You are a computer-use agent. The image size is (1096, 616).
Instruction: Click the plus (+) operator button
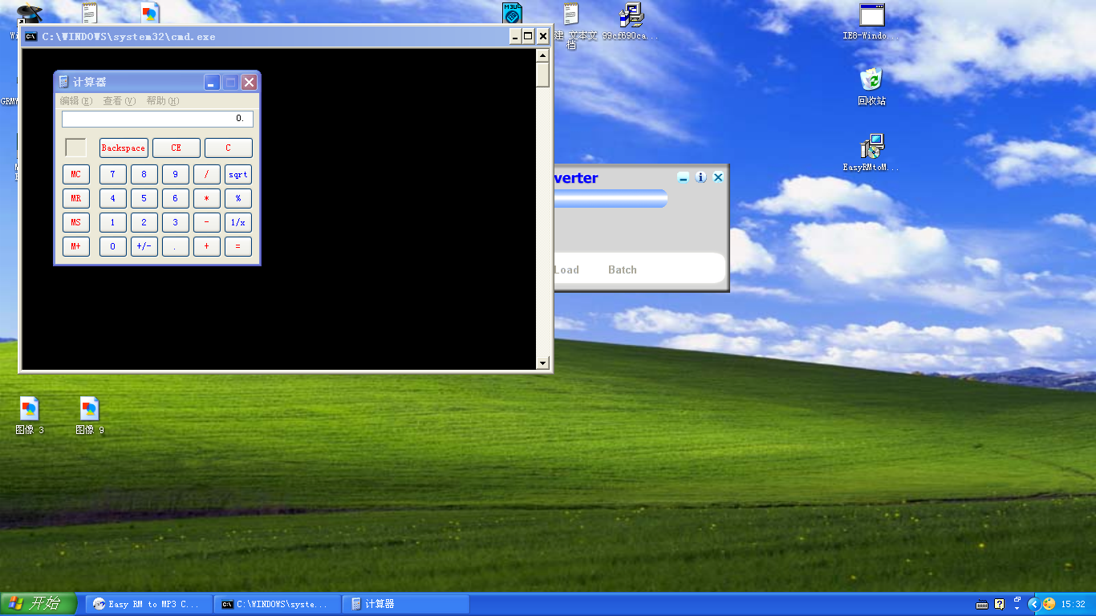pos(207,246)
